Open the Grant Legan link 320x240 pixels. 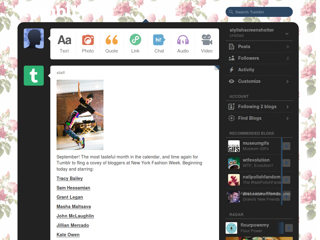(x=70, y=197)
